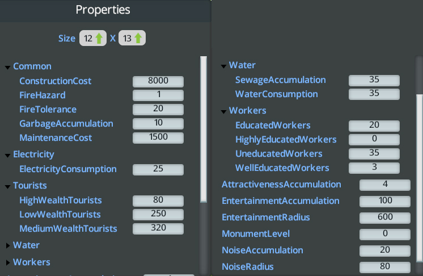Click the MonumentLevel property label
Screen dimensions: 423x276
pos(256,234)
